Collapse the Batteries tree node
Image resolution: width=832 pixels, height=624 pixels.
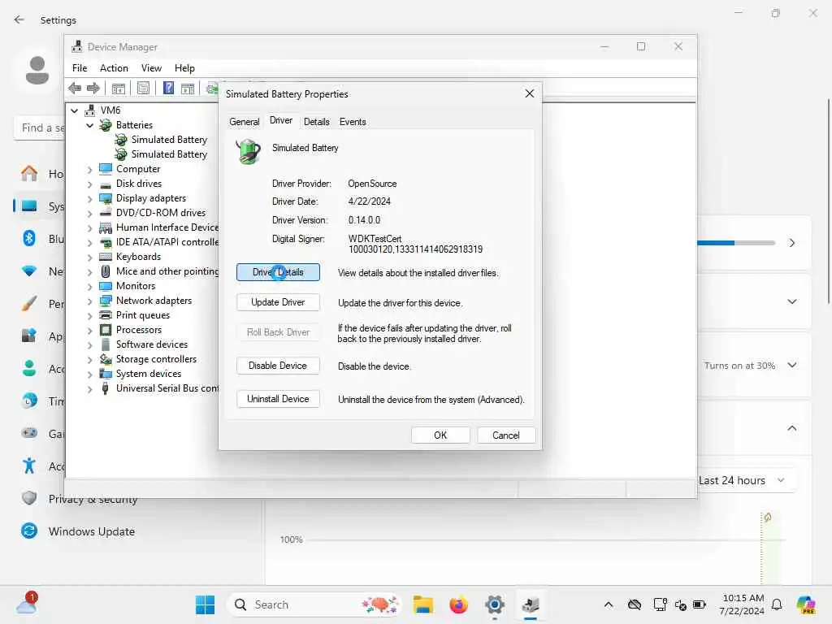coord(89,126)
